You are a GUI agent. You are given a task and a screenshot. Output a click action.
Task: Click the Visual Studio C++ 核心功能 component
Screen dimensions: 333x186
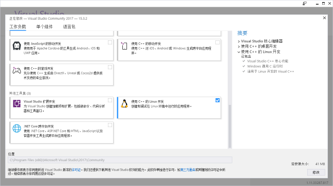267,61
